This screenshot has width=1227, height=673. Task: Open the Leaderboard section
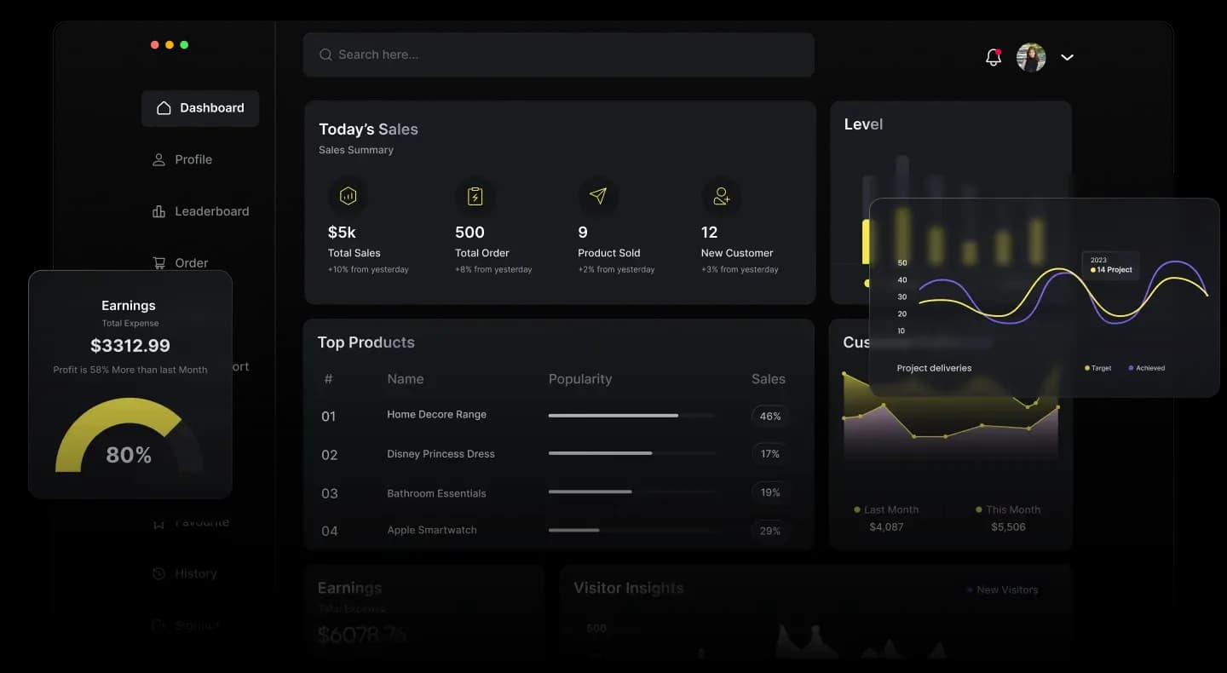(x=200, y=211)
